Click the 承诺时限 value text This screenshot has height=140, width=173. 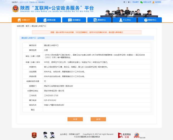(64, 76)
